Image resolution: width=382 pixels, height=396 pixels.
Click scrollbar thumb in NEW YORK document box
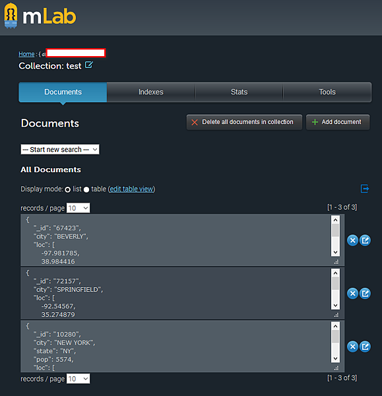[x=335, y=337]
